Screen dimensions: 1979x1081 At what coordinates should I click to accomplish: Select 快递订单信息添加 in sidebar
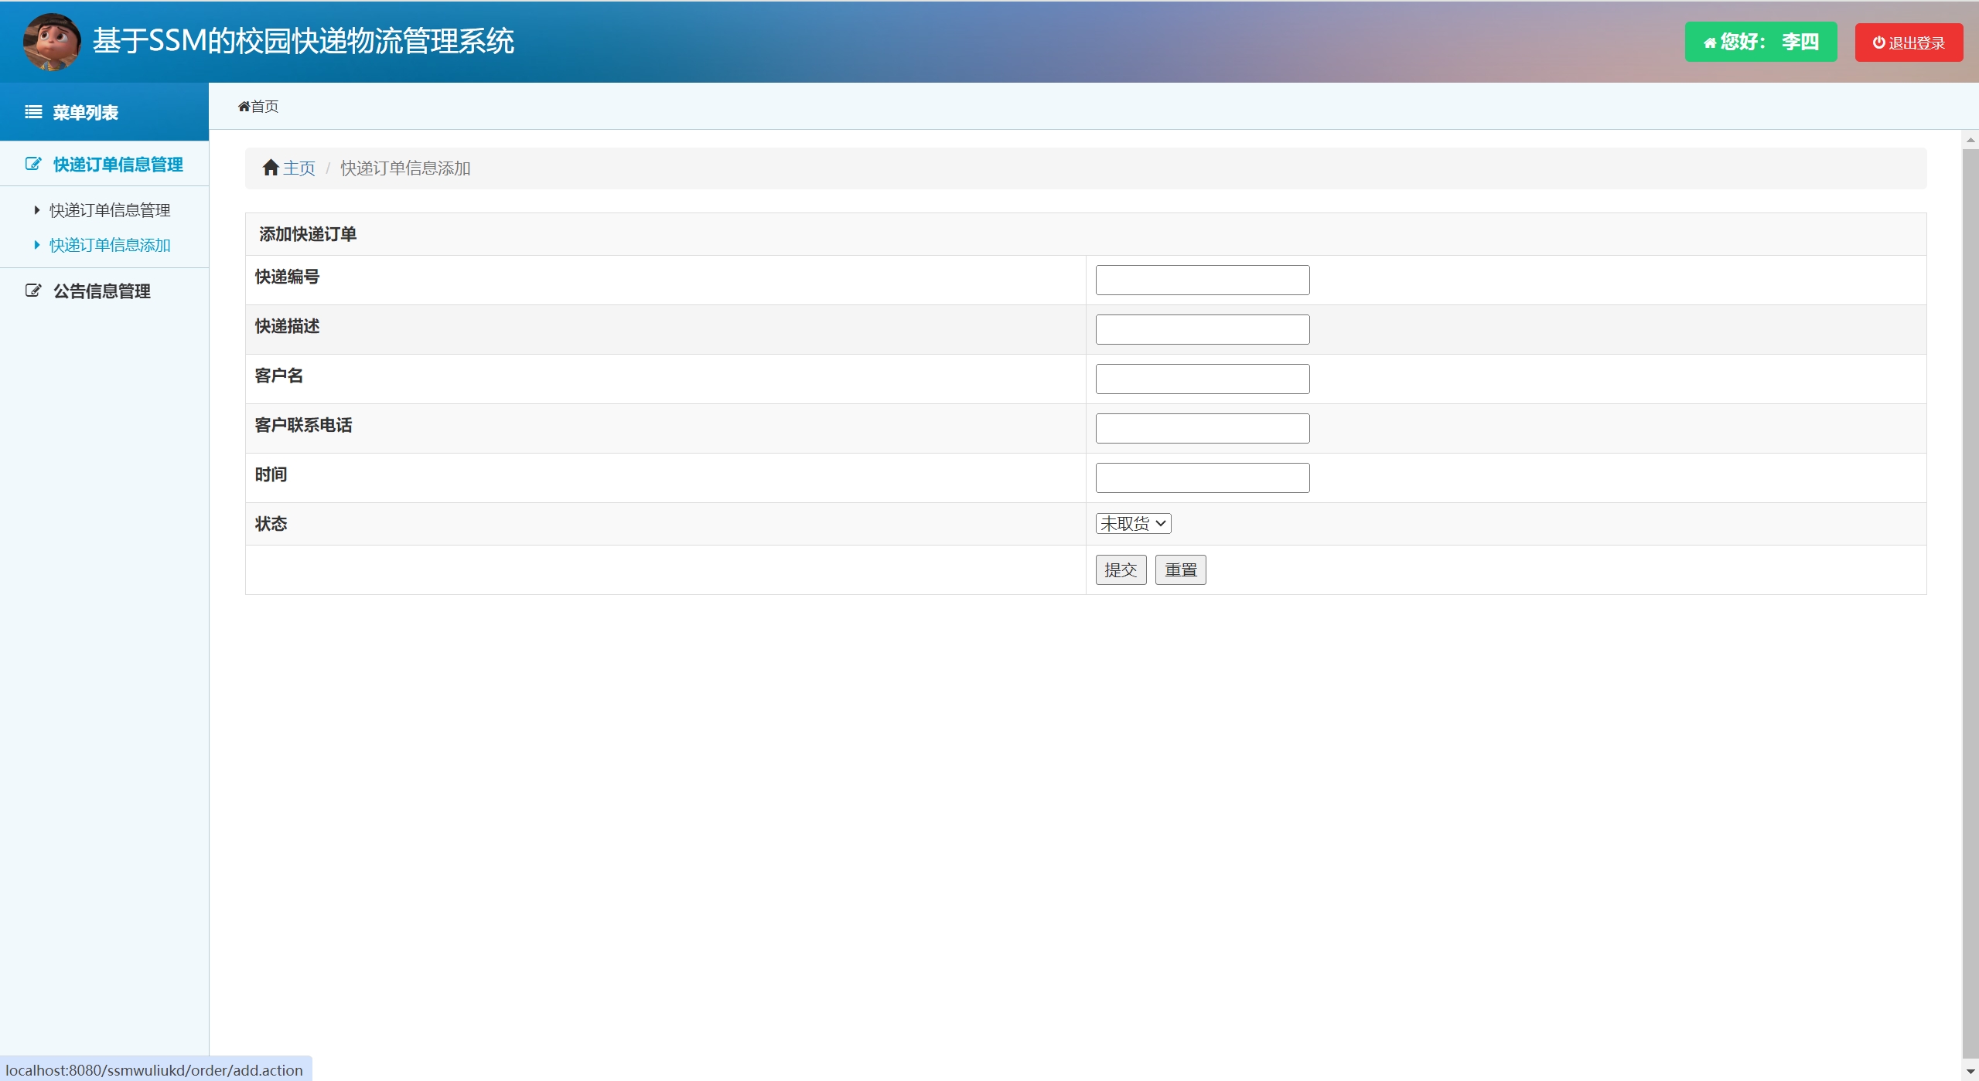coord(109,245)
